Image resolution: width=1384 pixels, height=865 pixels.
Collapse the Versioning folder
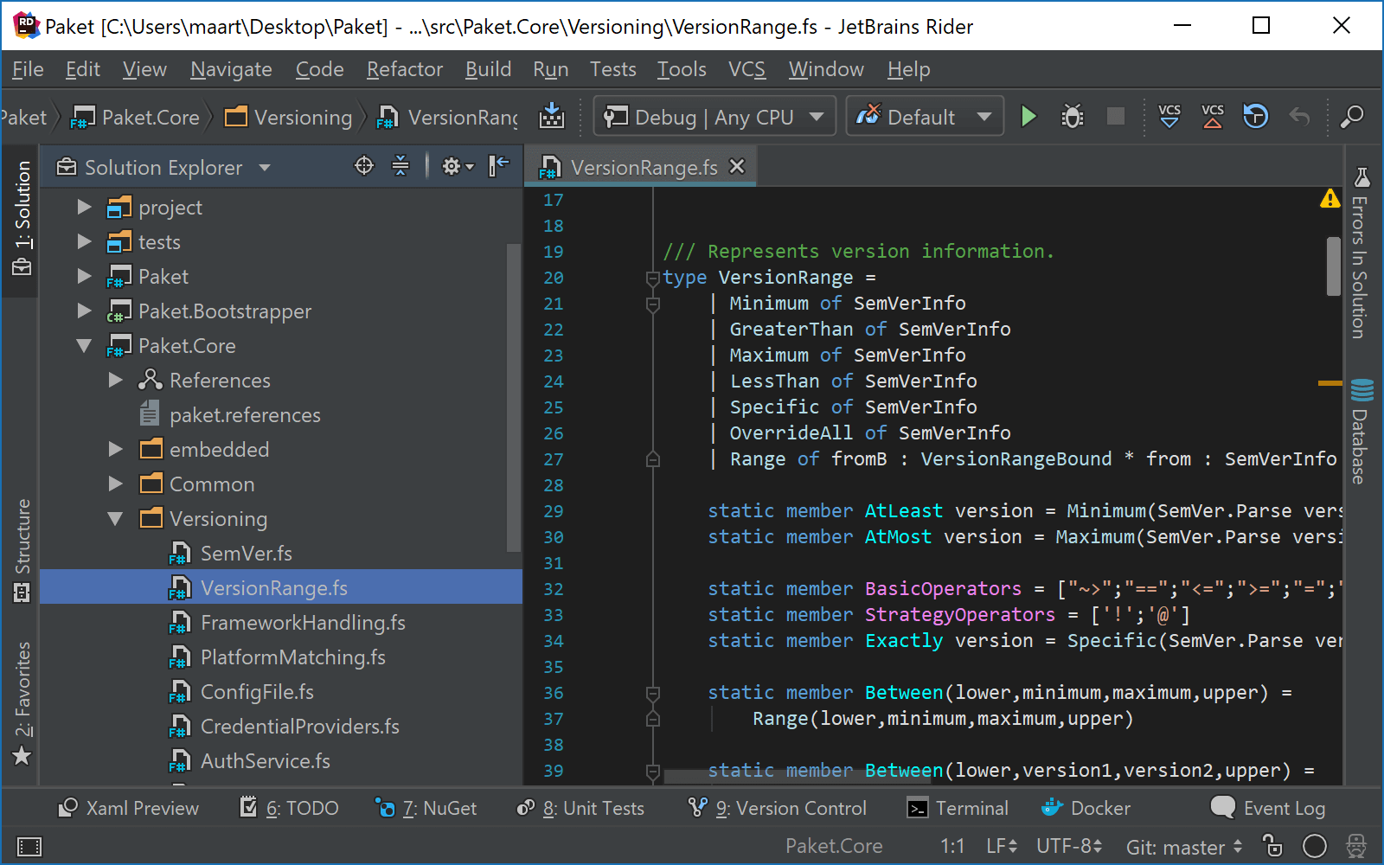pyautogui.click(x=115, y=518)
